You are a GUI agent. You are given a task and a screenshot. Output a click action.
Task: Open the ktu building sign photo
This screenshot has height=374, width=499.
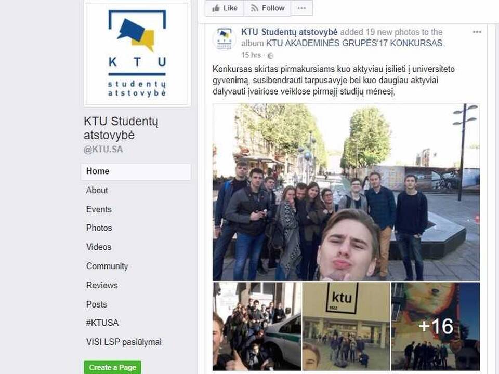pyautogui.click(x=346, y=326)
